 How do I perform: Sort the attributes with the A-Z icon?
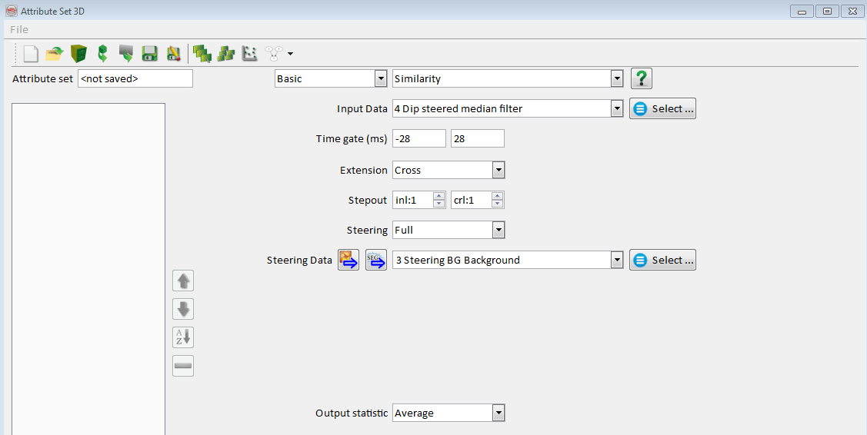[183, 337]
